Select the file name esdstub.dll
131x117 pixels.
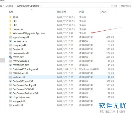[x=19, y=77]
